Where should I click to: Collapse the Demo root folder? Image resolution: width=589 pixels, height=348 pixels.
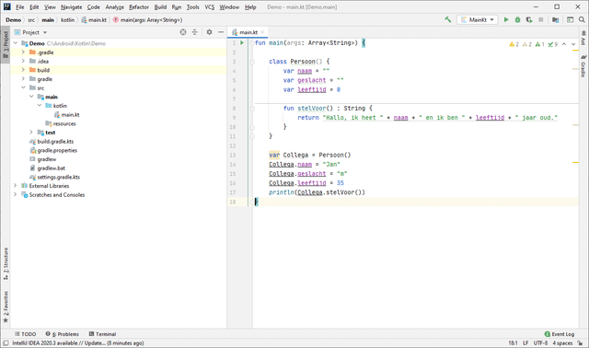16,43
